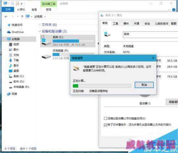178x153 pixels.
Task: Click the R: drive usage bar
Action: tap(73, 54)
